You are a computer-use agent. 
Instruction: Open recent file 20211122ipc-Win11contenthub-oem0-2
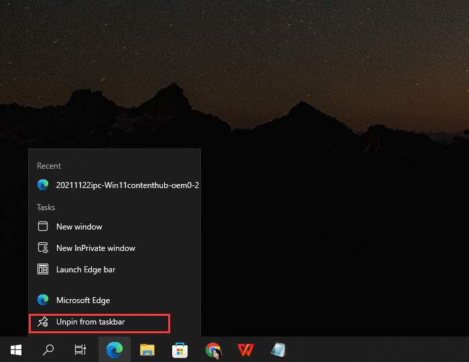click(127, 185)
